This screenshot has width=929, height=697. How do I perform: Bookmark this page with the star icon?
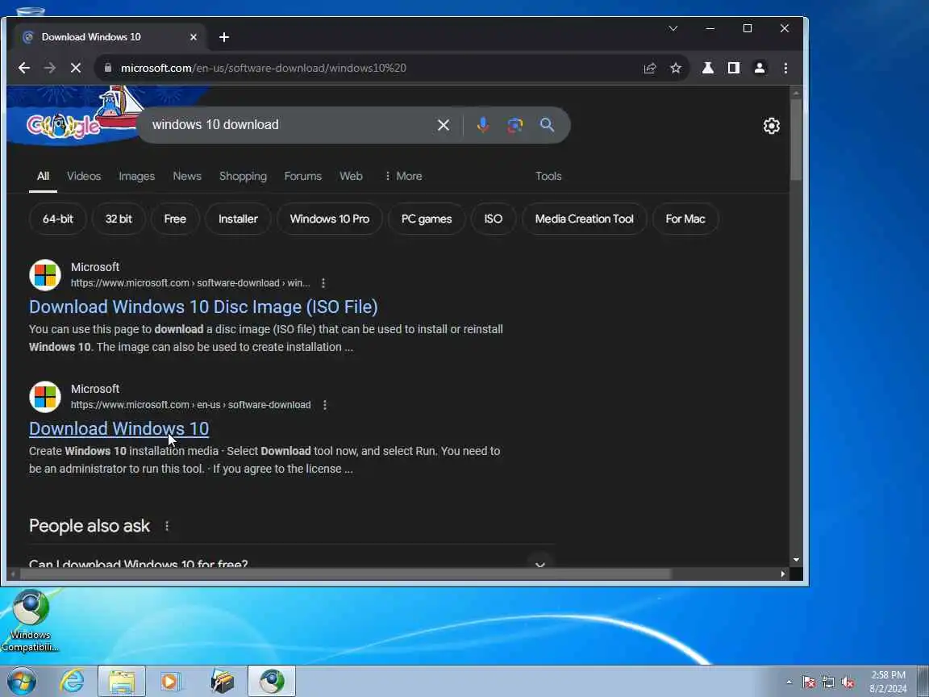pos(676,68)
